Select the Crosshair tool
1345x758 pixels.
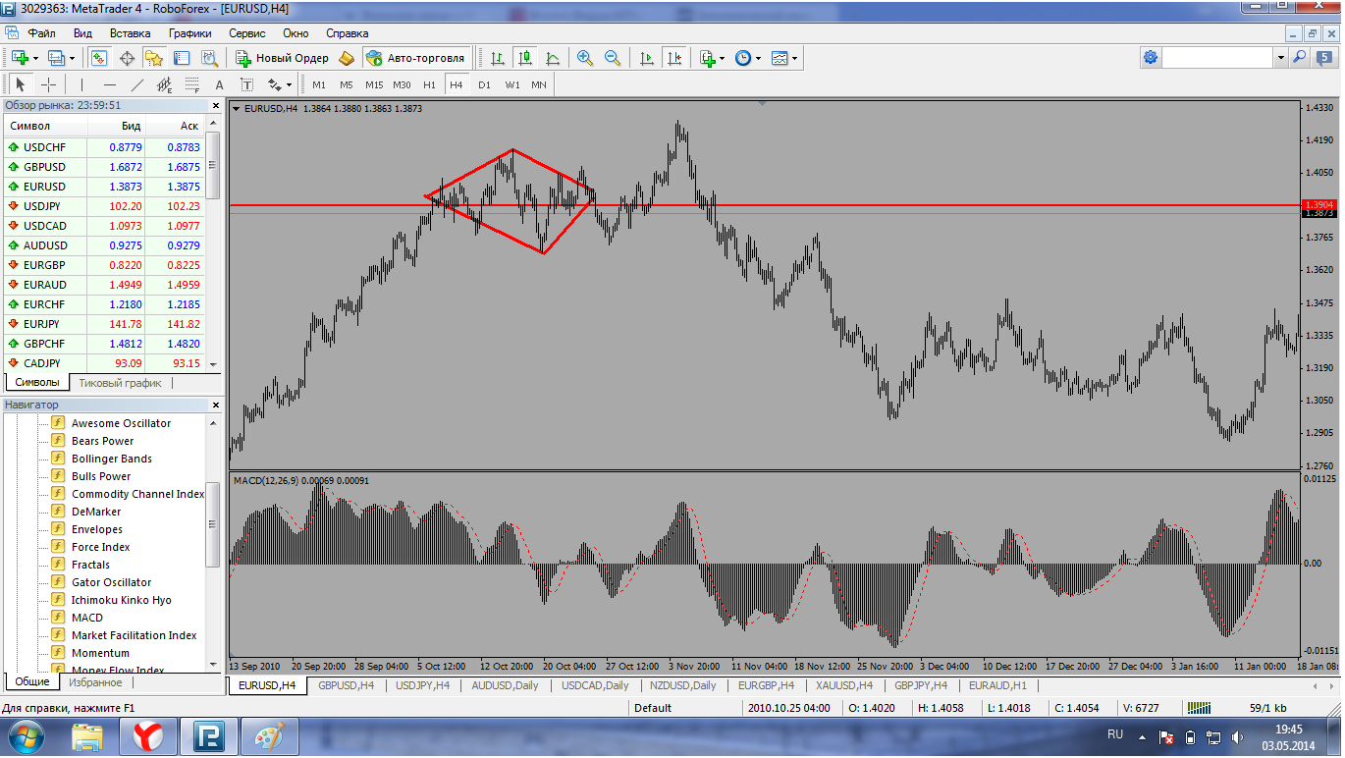click(48, 84)
